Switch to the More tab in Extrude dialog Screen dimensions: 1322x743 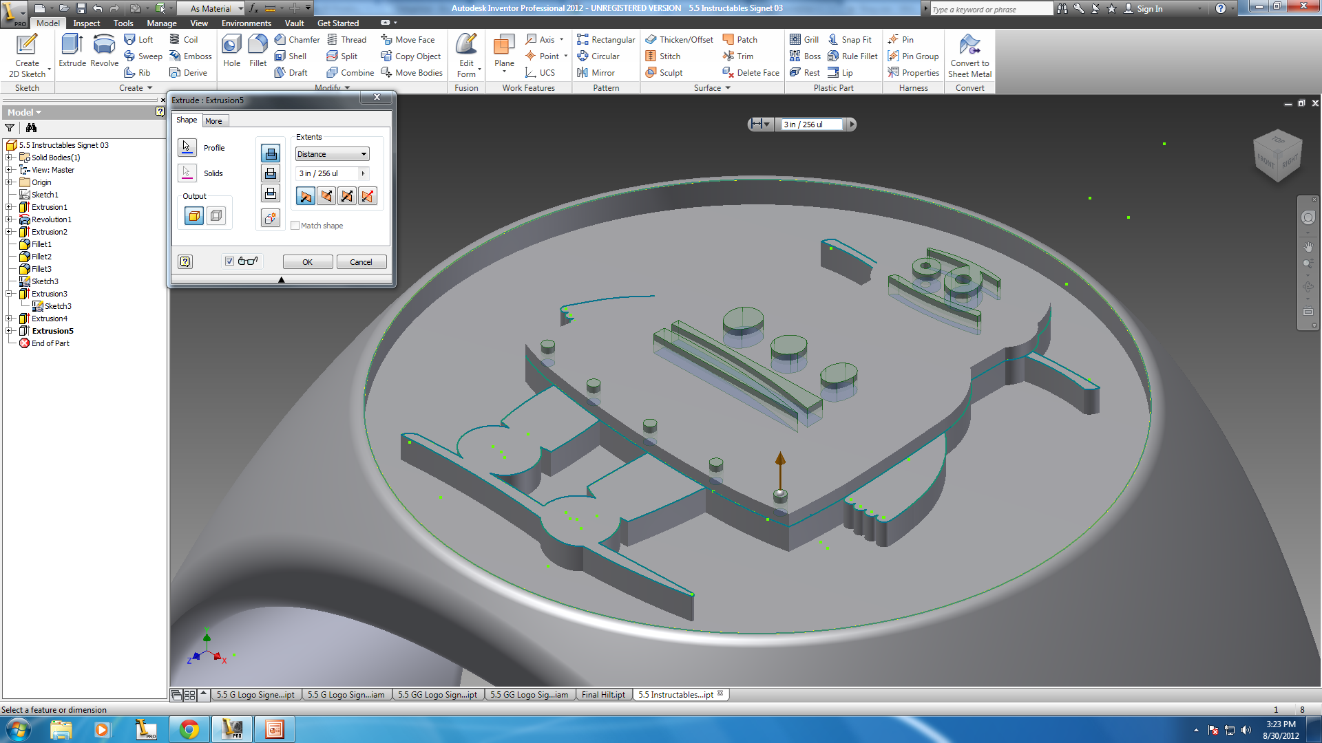(x=213, y=121)
